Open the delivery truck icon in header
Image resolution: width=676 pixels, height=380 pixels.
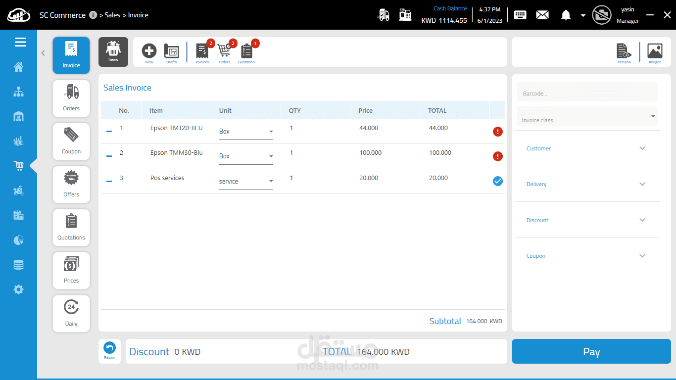[384, 15]
